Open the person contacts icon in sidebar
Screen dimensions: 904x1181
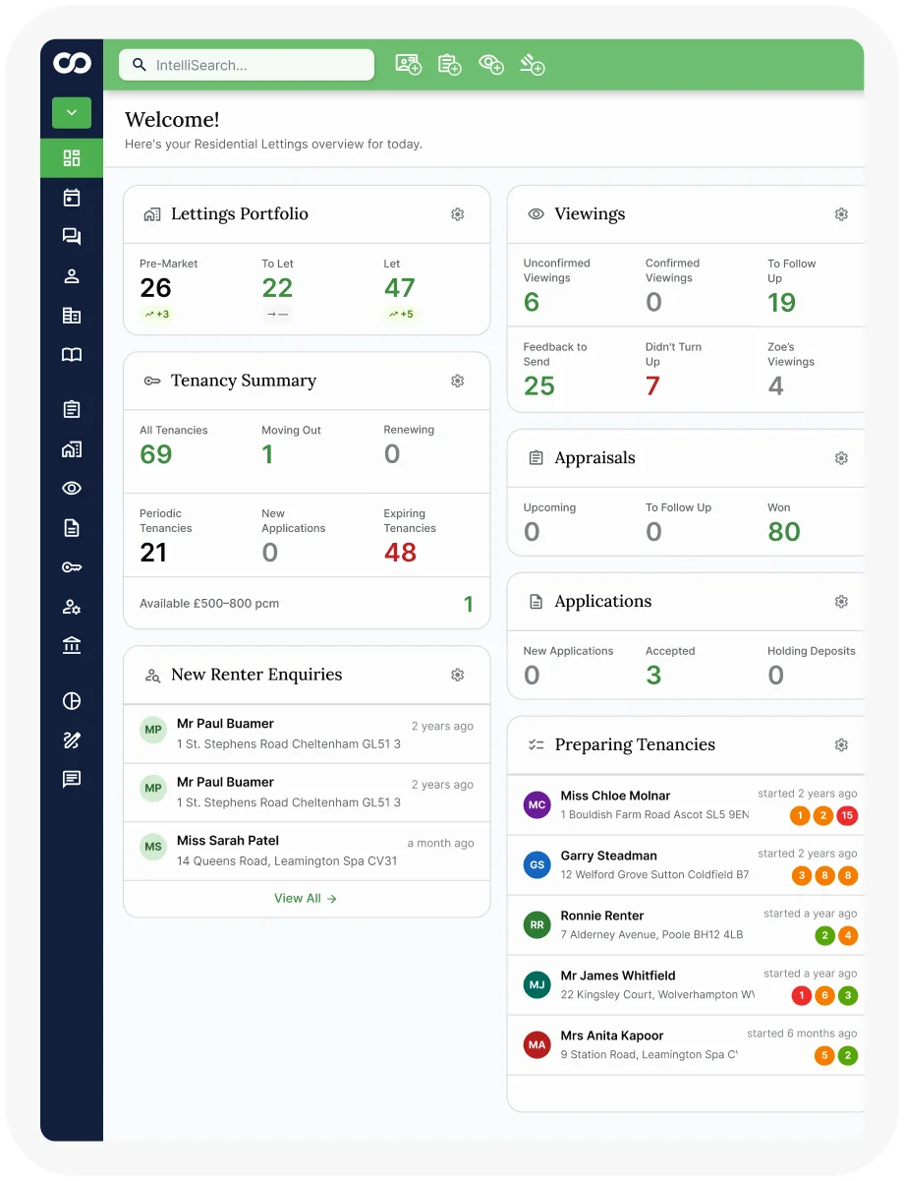(x=72, y=276)
